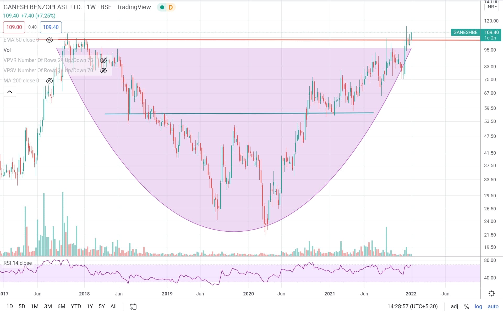503x314 pixels.
Task: Open the INR currency dropdown
Action: (x=492, y=7)
